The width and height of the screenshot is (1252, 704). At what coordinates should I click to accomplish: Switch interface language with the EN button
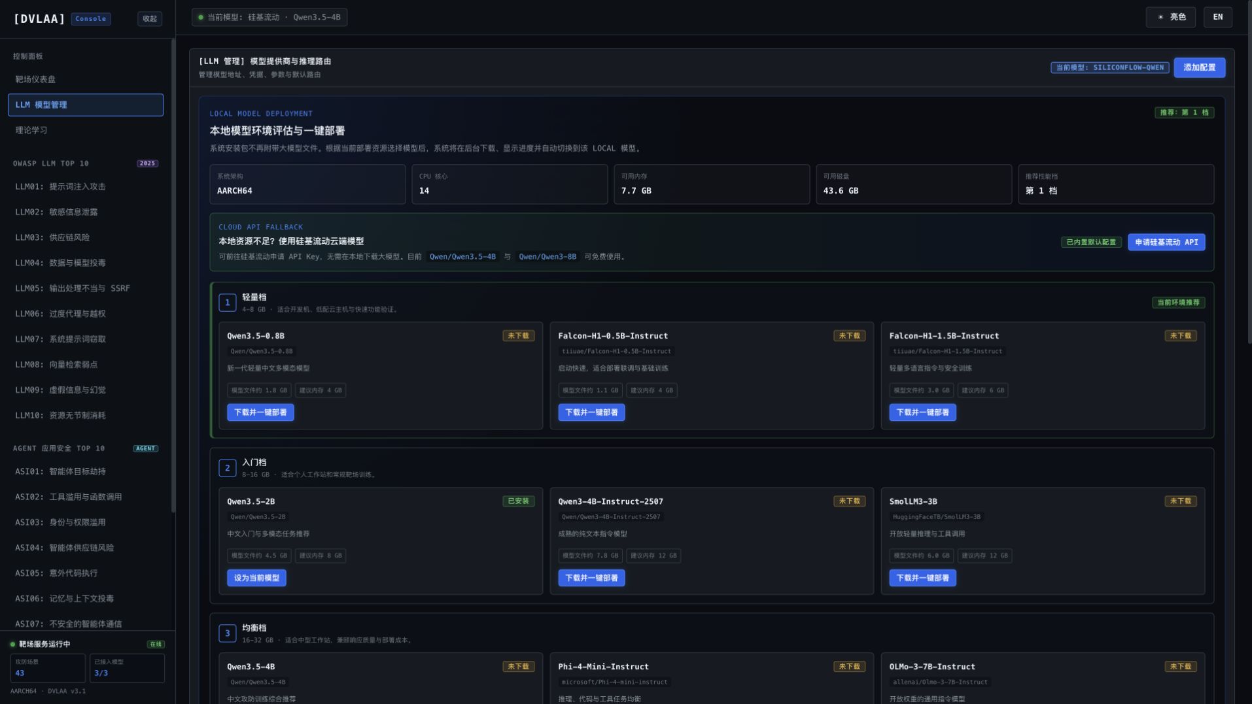coord(1218,17)
